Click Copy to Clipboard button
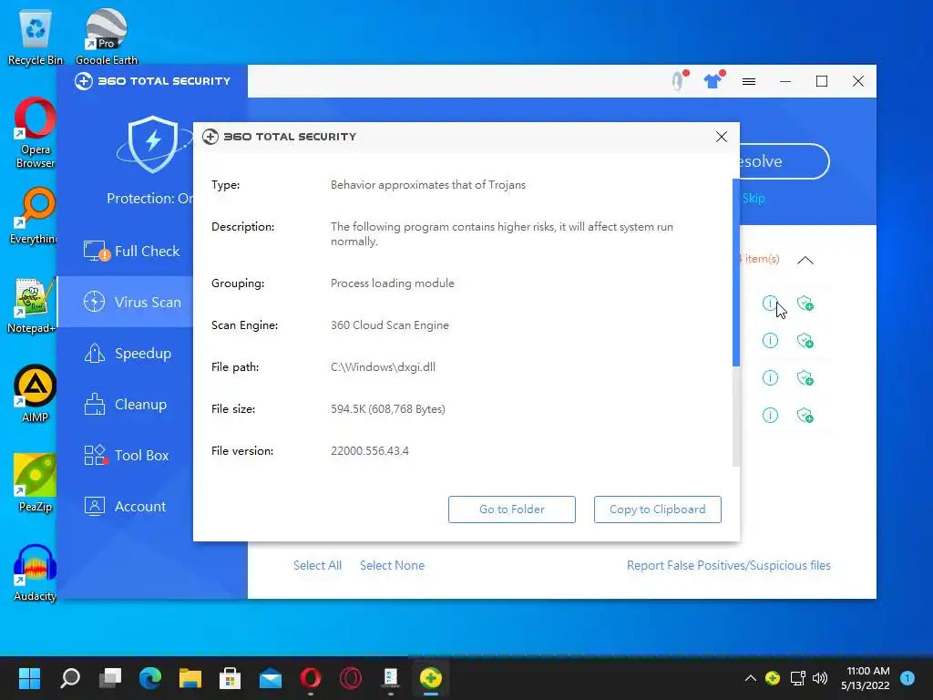This screenshot has width=933, height=700. (658, 510)
